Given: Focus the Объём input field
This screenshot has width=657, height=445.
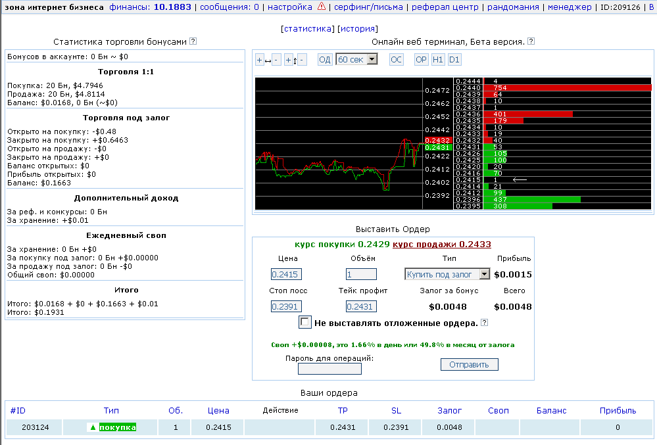Looking at the screenshot, I should (361, 274).
